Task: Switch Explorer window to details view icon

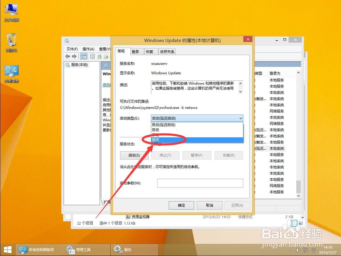Action: (294, 223)
